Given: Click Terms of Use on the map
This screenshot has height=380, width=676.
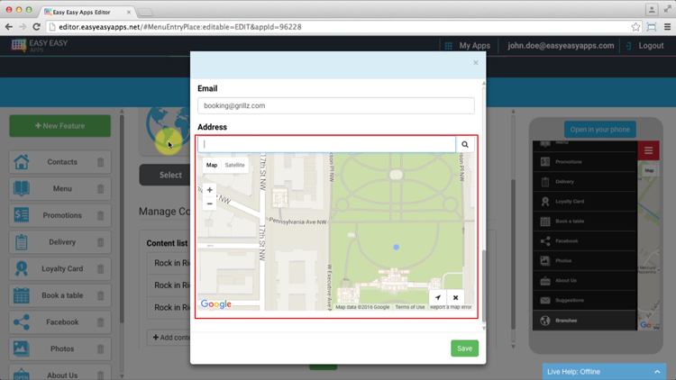Looking at the screenshot, I should click(409, 307).
